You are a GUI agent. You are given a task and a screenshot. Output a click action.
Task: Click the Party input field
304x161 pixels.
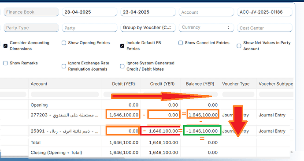pos(89,28)
